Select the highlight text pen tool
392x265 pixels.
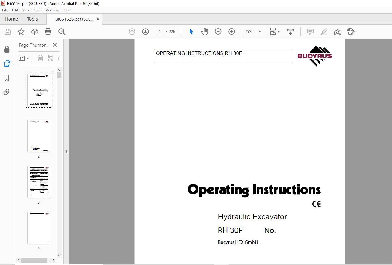click(x=324, y=32)
